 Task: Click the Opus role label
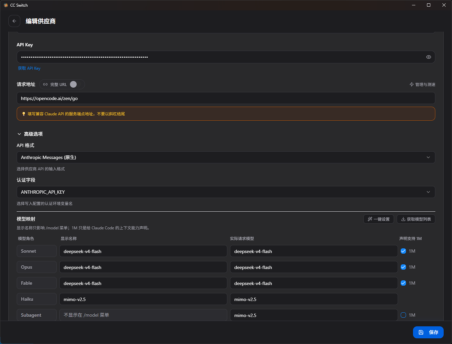(x=37, y=267)
